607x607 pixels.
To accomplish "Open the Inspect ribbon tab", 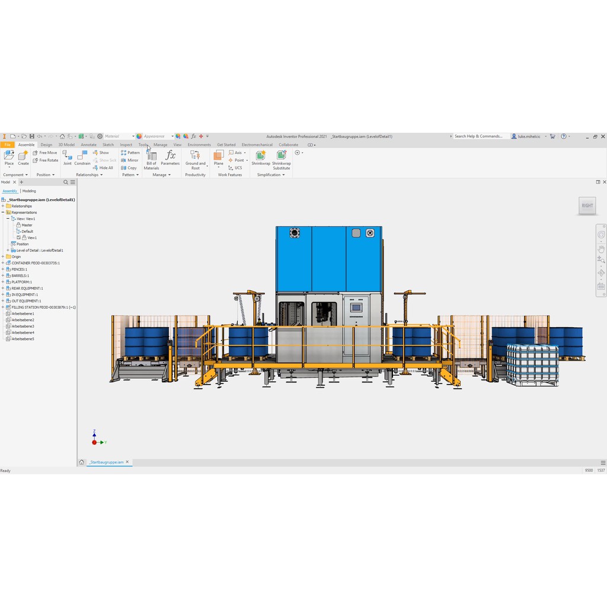I will [126, 145].
